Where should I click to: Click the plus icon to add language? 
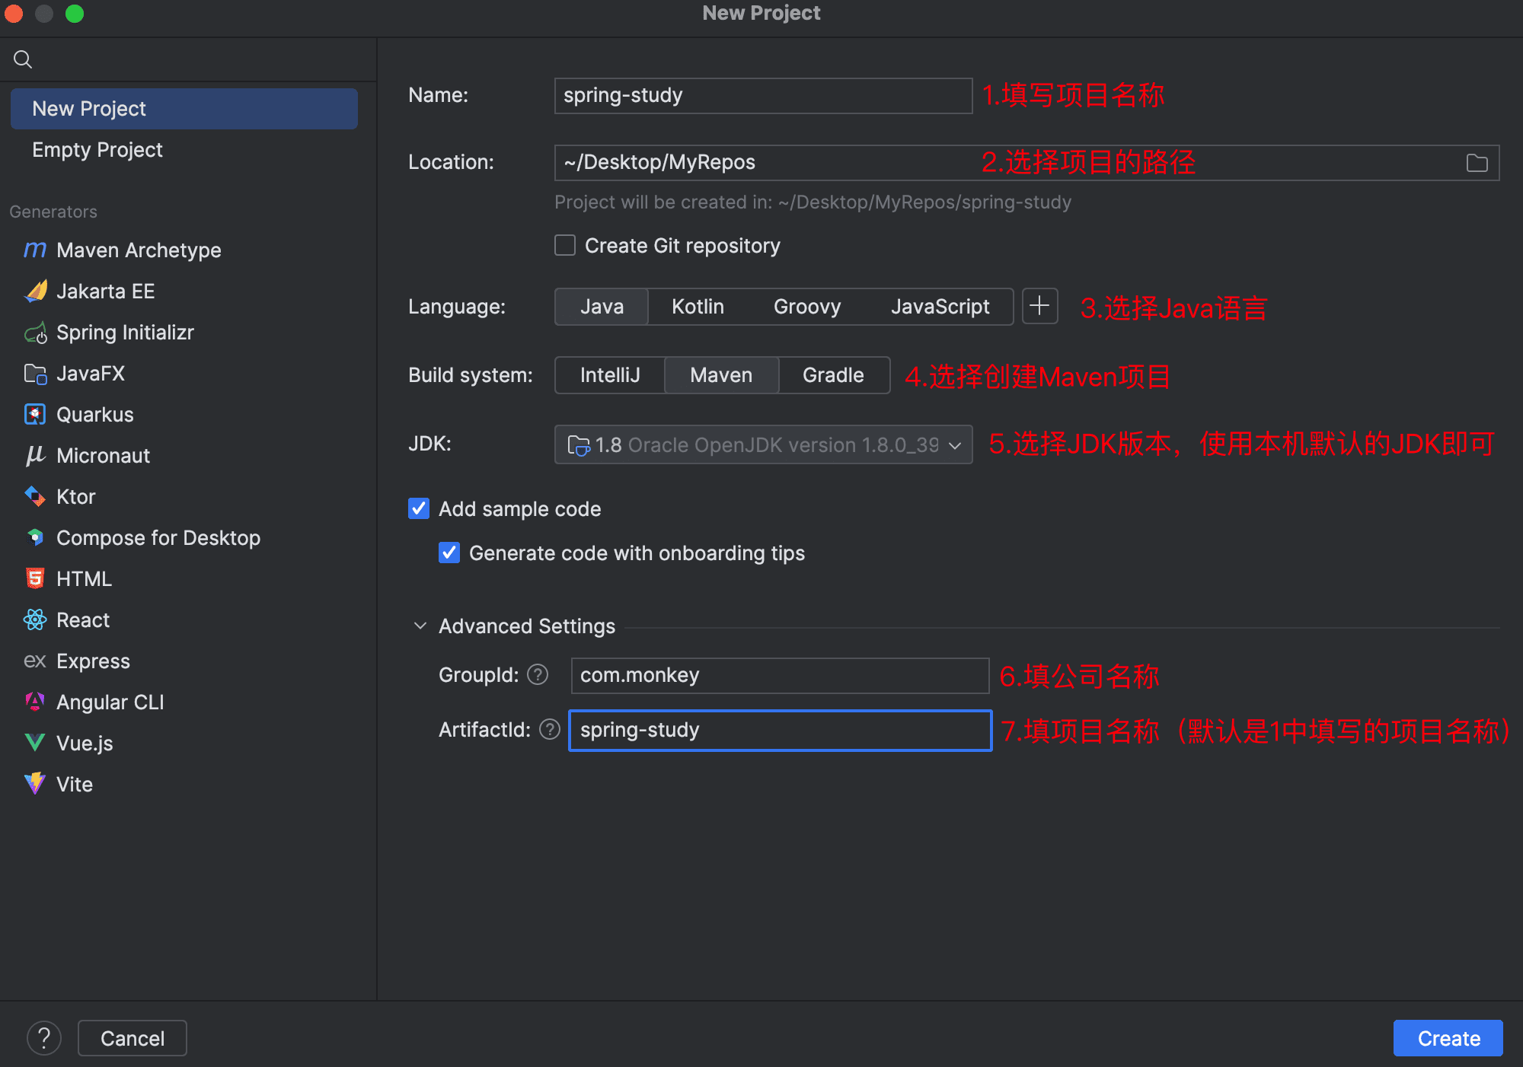click(1039, 306)
